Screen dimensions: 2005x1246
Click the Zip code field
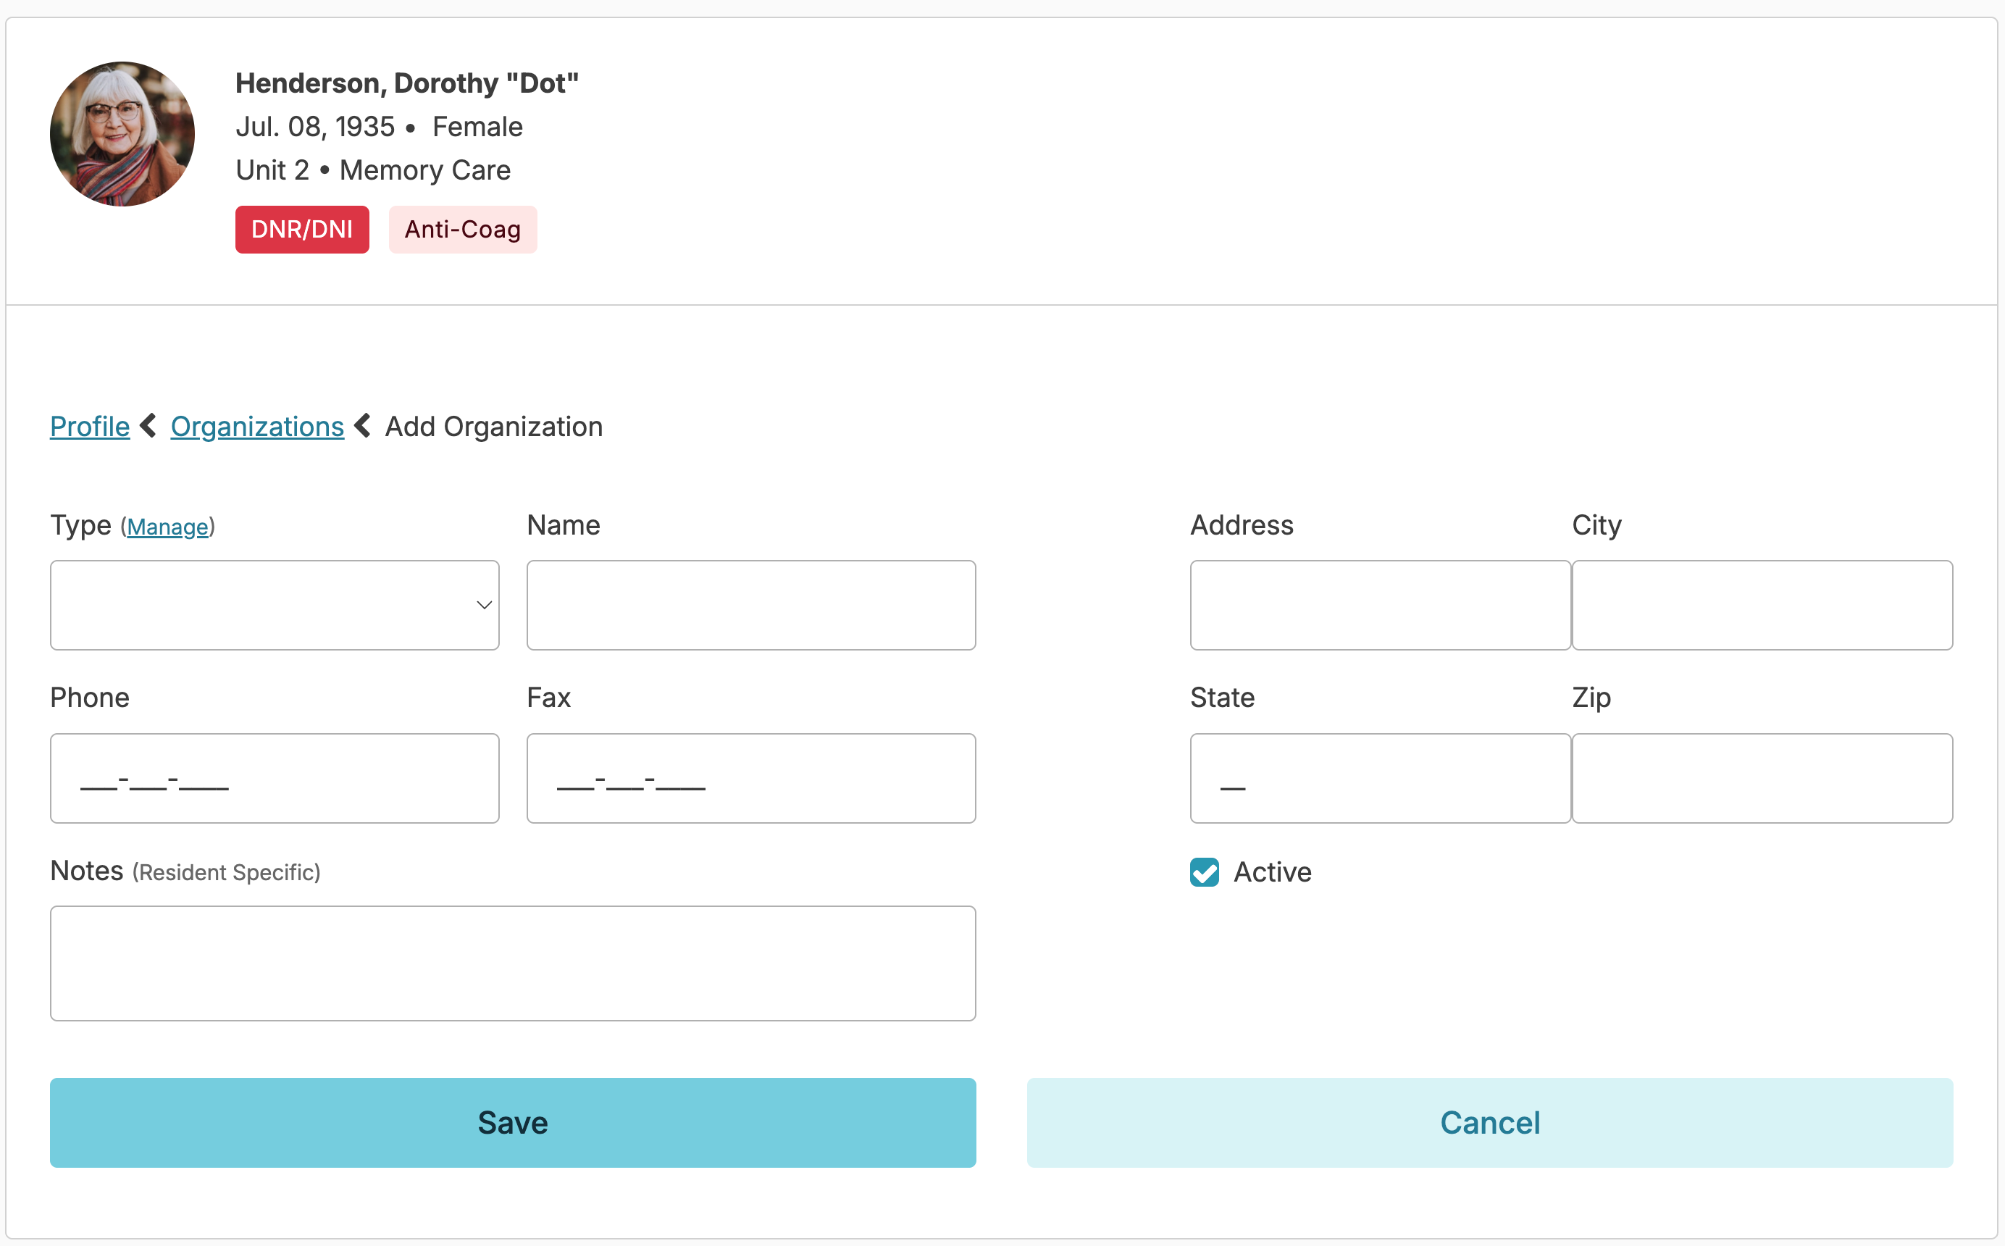pos(1761,778)
